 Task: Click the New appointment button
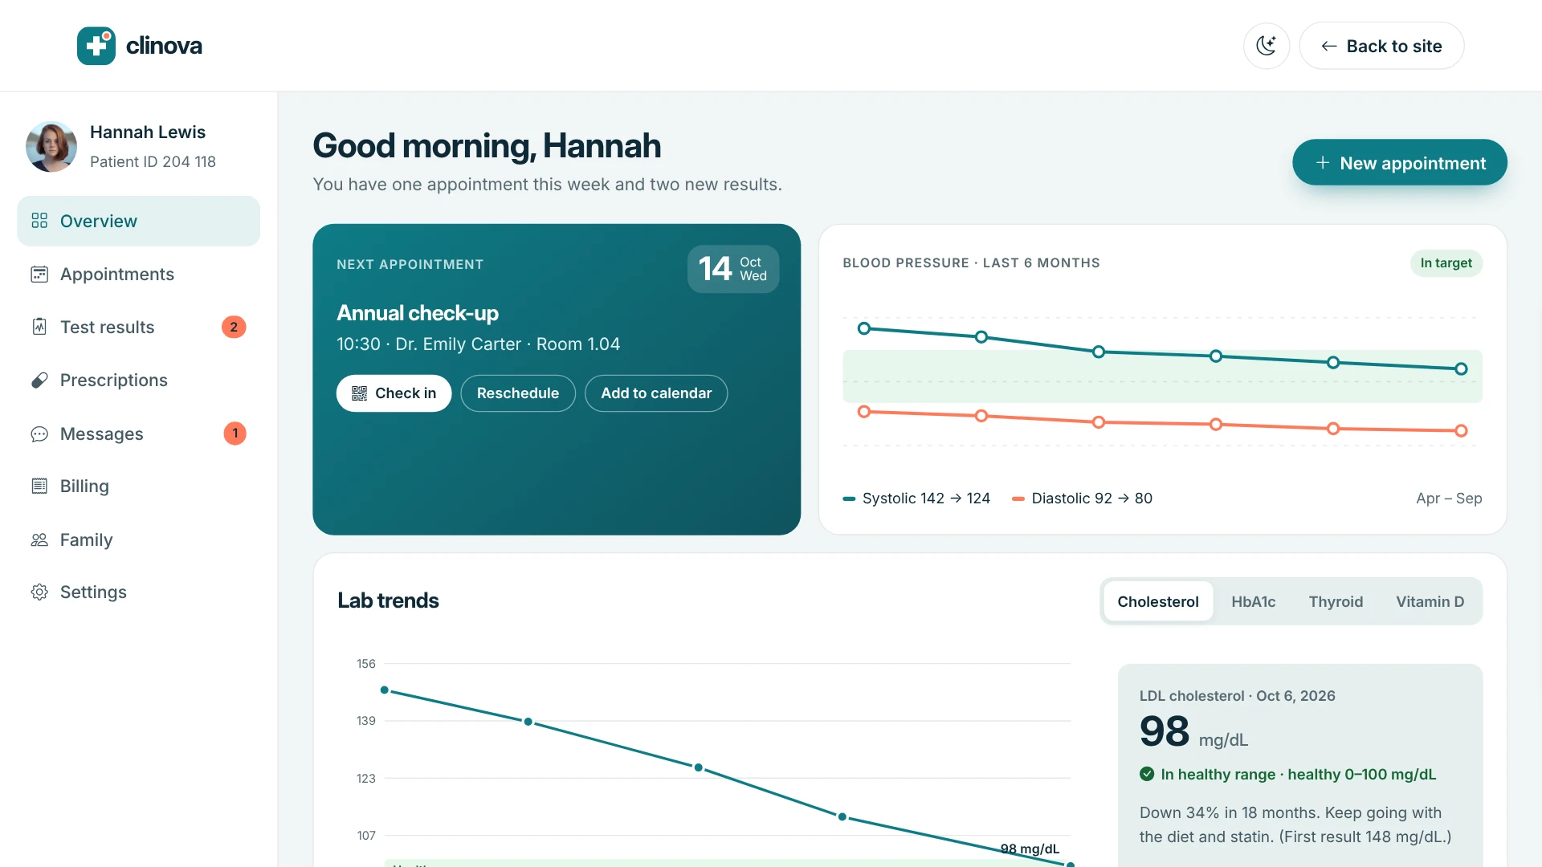tap(1399, 163)
